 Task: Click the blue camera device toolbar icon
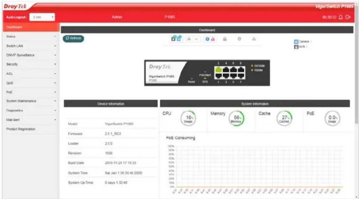click(179, 39)
